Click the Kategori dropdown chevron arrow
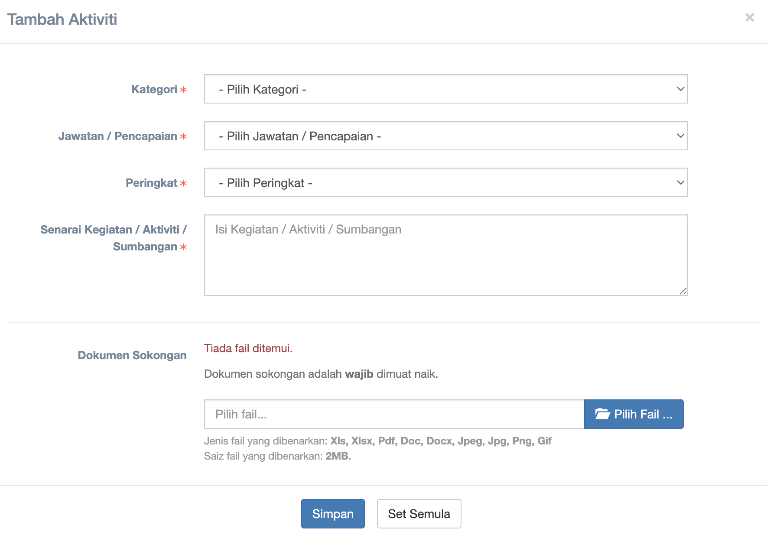The height and width of the screenshot is (538, 767). click(x=680, y=89)
